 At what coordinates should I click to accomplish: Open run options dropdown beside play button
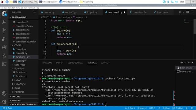183,12
